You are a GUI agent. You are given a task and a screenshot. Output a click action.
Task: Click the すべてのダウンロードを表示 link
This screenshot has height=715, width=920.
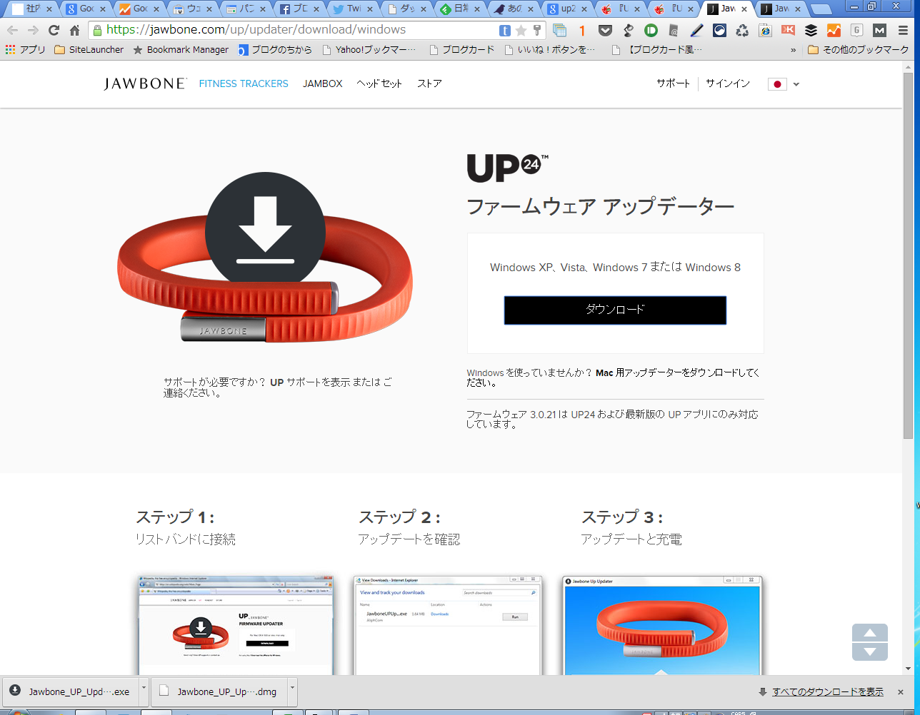827,692
